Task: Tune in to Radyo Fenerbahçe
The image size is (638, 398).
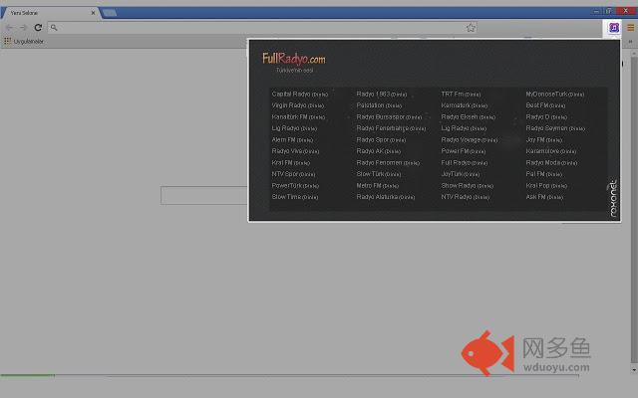Action: point(390,128)
